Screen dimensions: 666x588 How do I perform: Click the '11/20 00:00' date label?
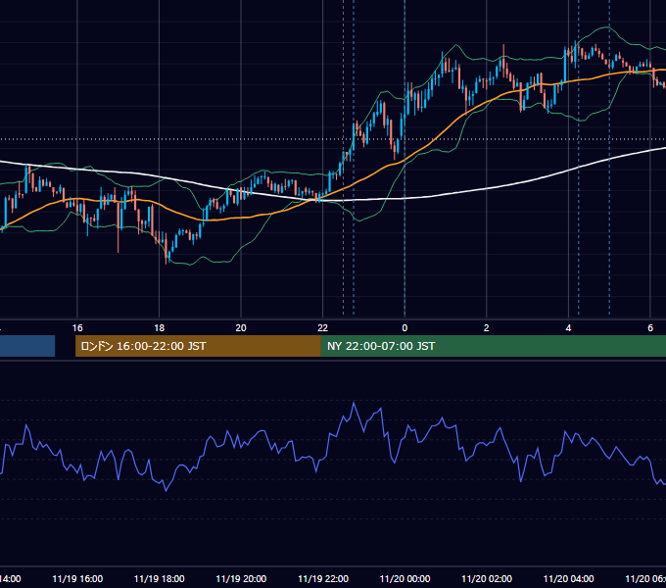(x=404, y=578)
